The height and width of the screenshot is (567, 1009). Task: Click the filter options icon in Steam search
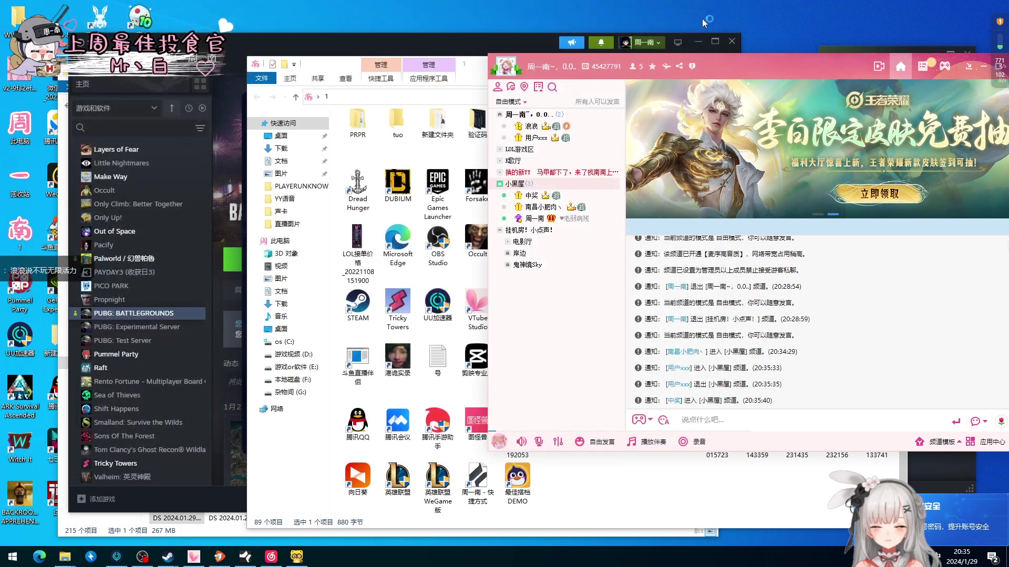tap(200, 128)
